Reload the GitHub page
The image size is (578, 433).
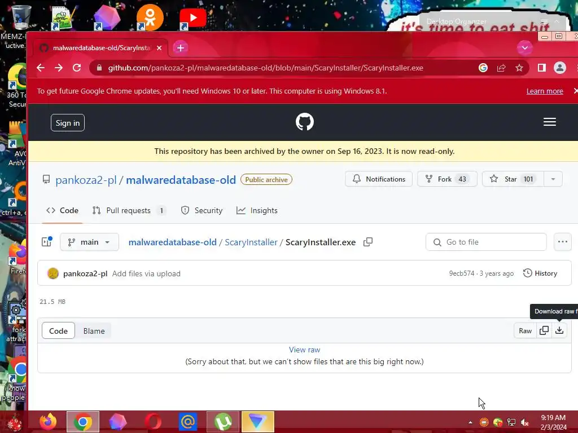coord(77,68)
